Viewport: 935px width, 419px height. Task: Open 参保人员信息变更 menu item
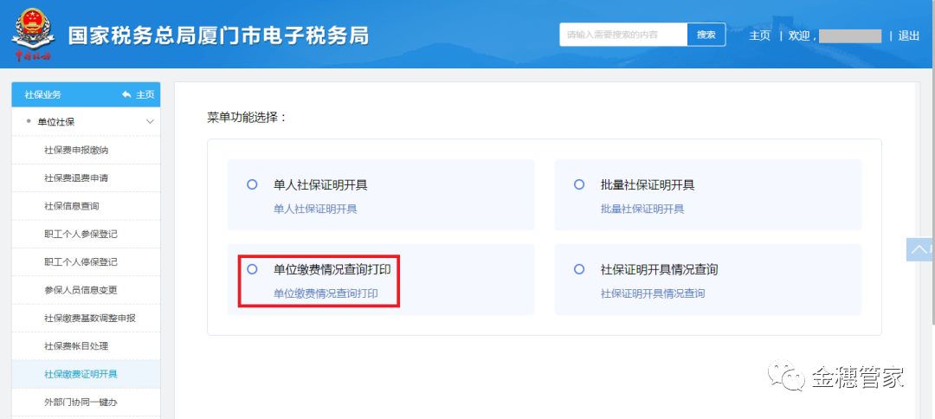pyautogui.click(x=86, y=290)
